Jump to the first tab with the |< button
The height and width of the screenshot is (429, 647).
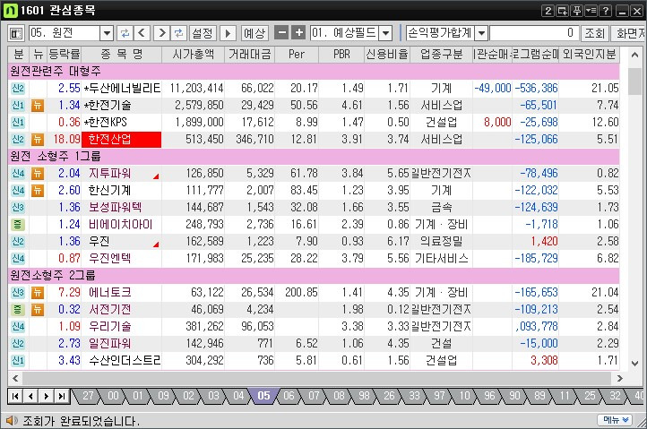15,397
